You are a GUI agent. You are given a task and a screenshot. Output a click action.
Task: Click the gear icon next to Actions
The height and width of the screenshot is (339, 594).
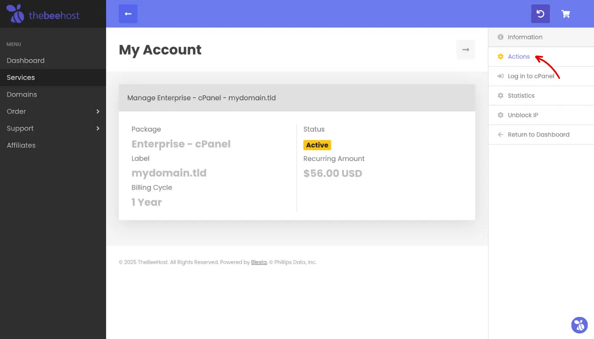pos(500,57)
